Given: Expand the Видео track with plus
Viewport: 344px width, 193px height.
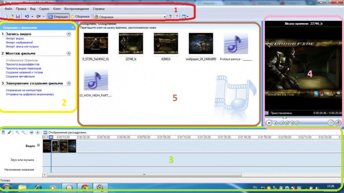Looking at the screenshot, I should [38, 145].
